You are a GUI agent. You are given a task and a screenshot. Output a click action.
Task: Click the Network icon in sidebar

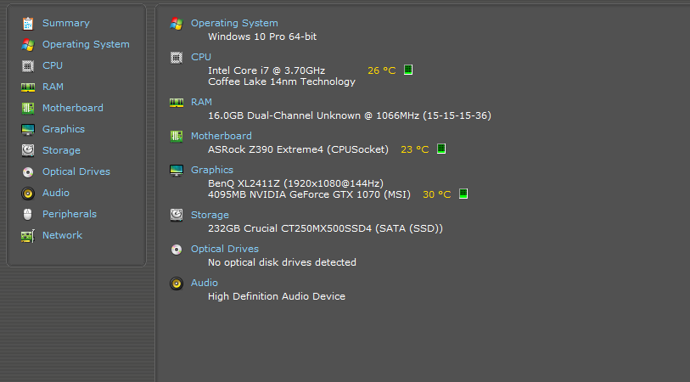(28, 235)
